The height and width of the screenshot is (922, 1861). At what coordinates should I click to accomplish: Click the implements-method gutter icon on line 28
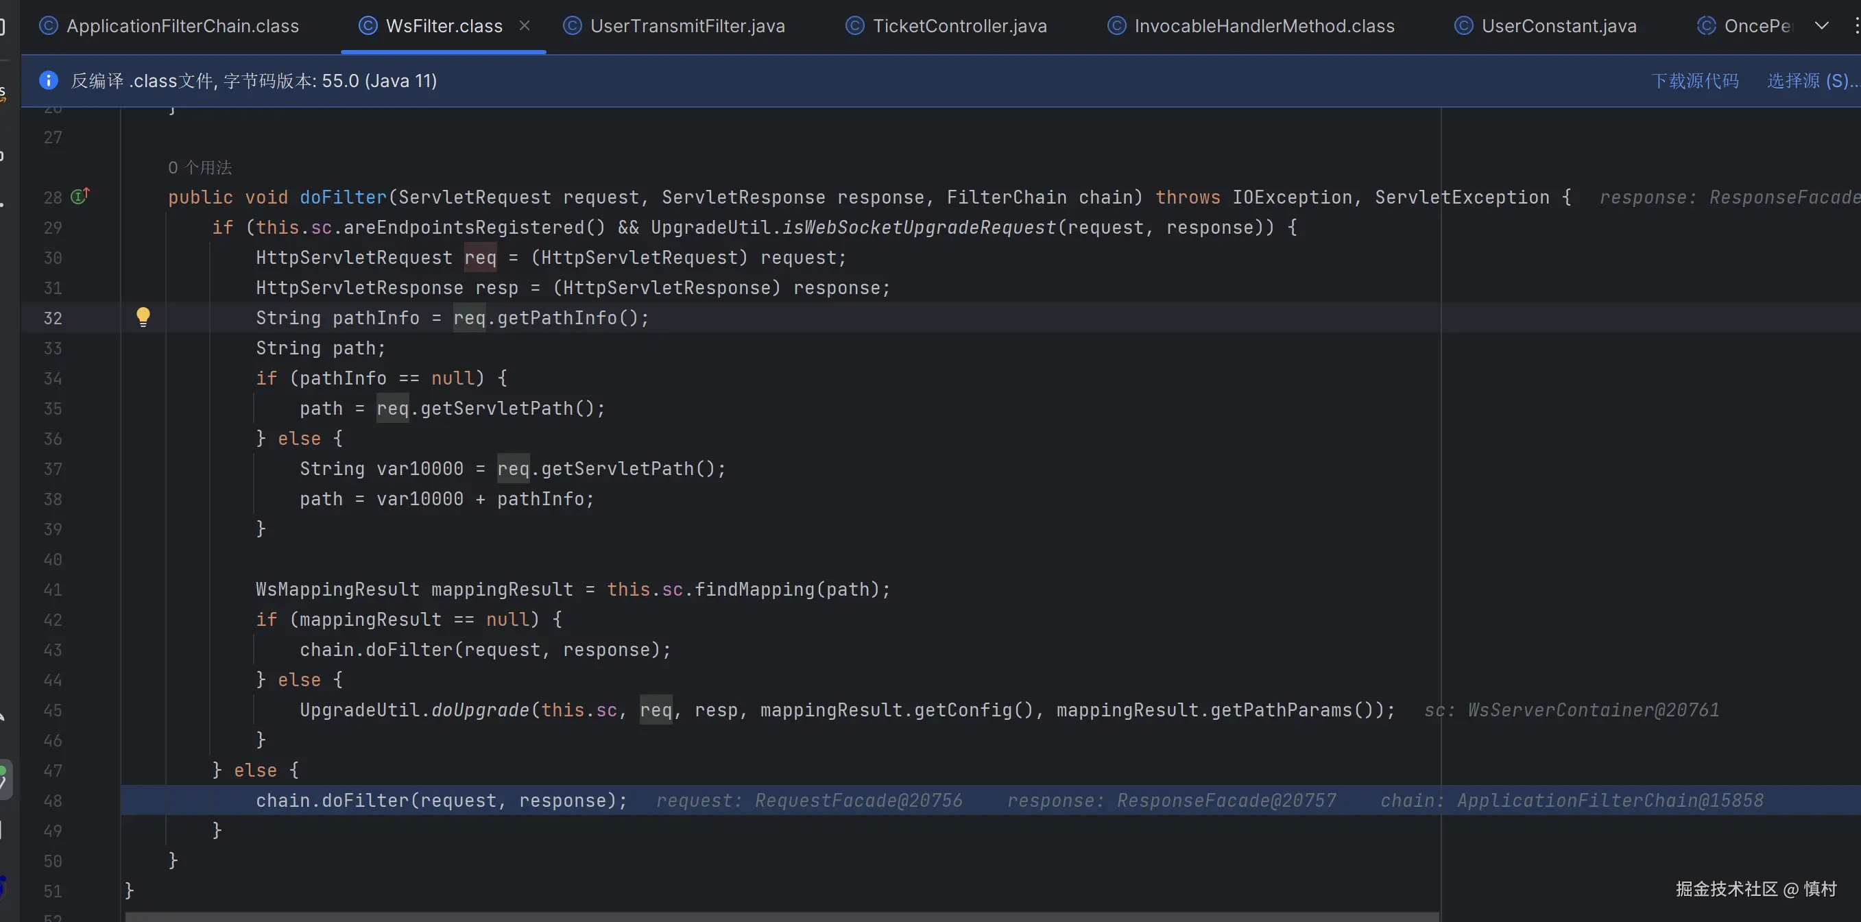(x=80, y=195)
